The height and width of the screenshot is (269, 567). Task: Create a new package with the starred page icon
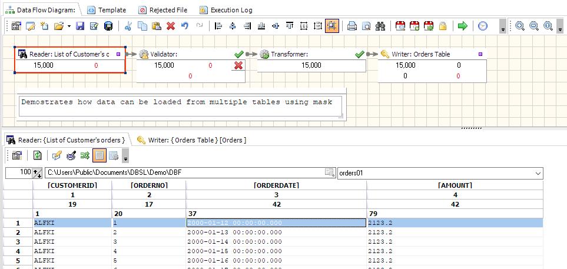pyautogui.click(x=44, y=26)
